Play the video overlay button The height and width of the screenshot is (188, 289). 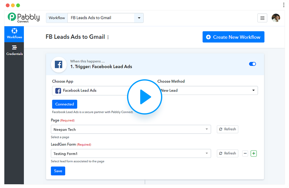pyautogui.click(x=144, y=97)
